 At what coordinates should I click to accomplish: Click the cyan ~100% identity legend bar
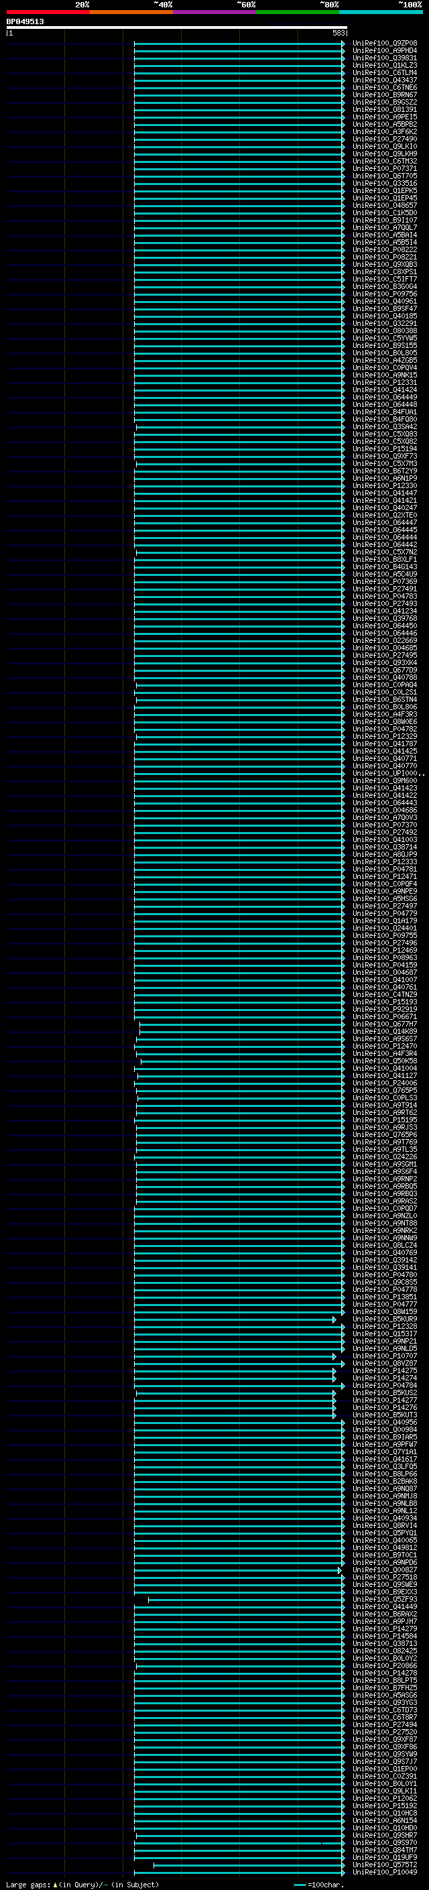click(381, 12)
